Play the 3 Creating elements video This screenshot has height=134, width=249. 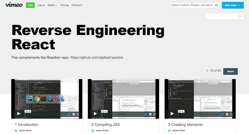click(x=172, y=114)
